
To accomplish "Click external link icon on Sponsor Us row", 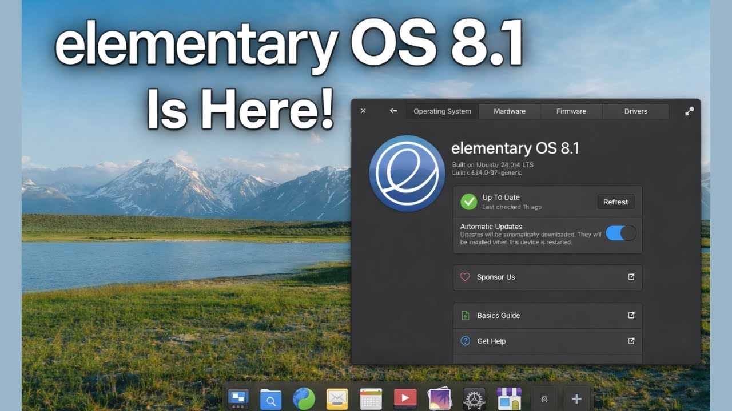I will tap(631, 277).
